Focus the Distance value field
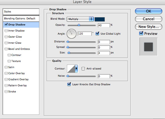The height and width of the screenshot is (119, 165). pyautogui.click(x=104, y=42)
